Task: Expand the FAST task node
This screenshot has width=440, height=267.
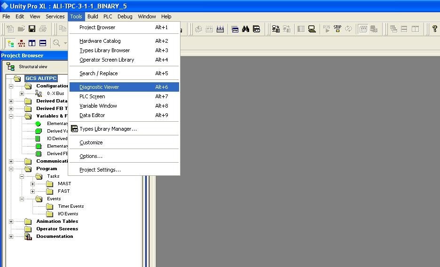Action: [32, 192]
